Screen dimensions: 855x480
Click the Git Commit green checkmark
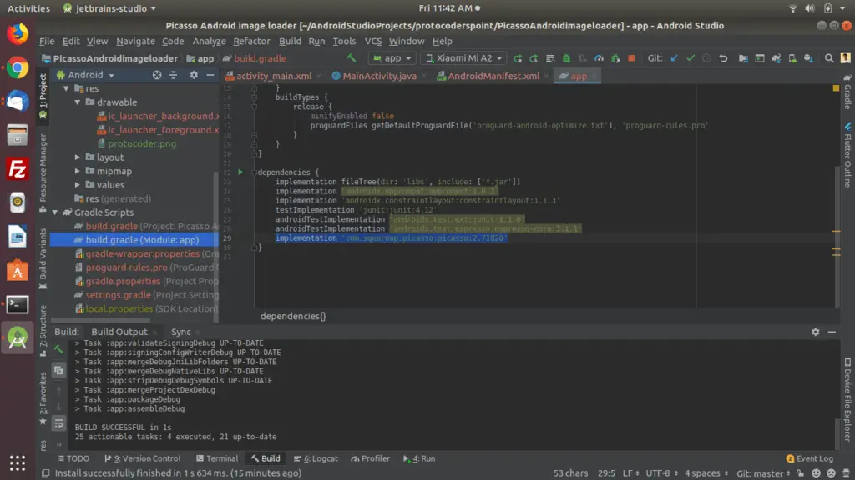(x=691, y=58)
